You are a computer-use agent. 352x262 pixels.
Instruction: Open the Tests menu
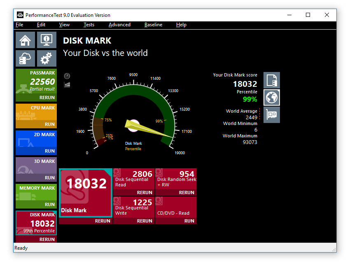(89, 25)
